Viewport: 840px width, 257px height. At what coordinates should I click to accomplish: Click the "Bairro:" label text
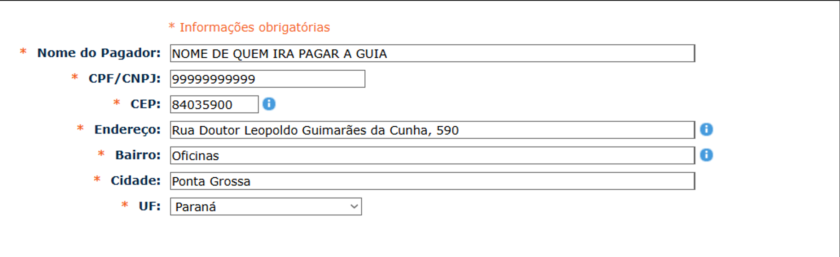coord(138,155)
